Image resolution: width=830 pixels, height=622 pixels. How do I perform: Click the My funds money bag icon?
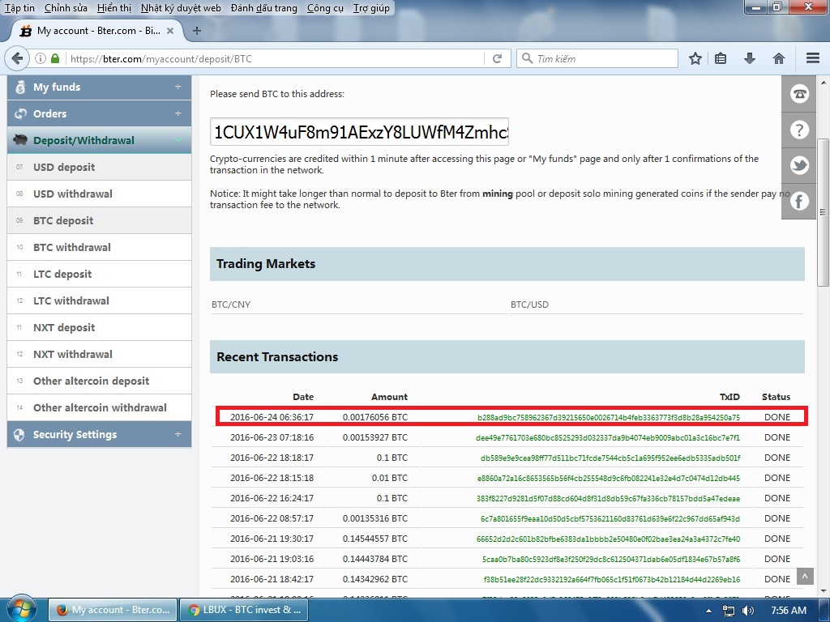click(x=20, y=87)
